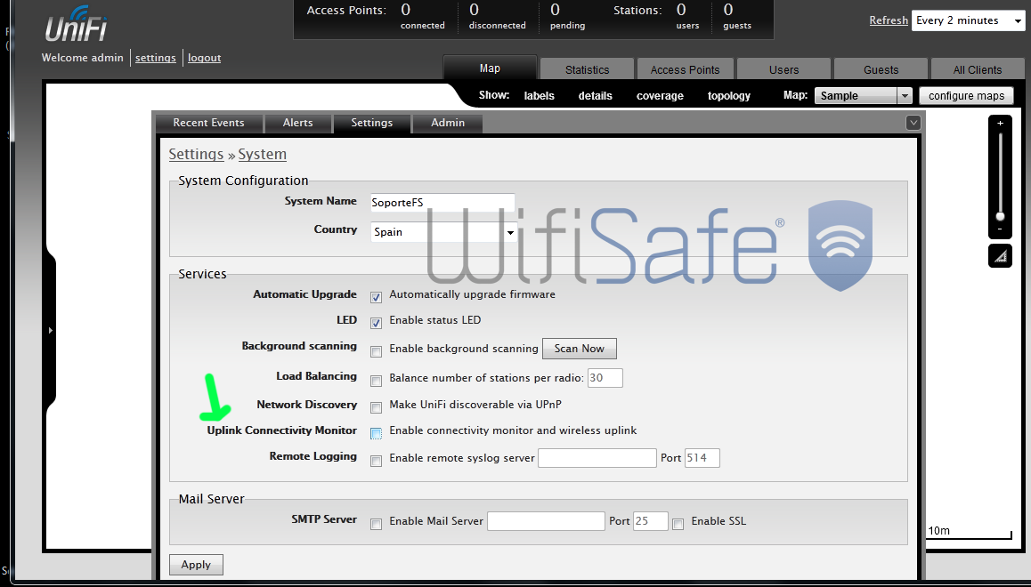This screenshot has height=587, width=1031.
Task: Expand the left side panel arrow
Action: [51, 330]
